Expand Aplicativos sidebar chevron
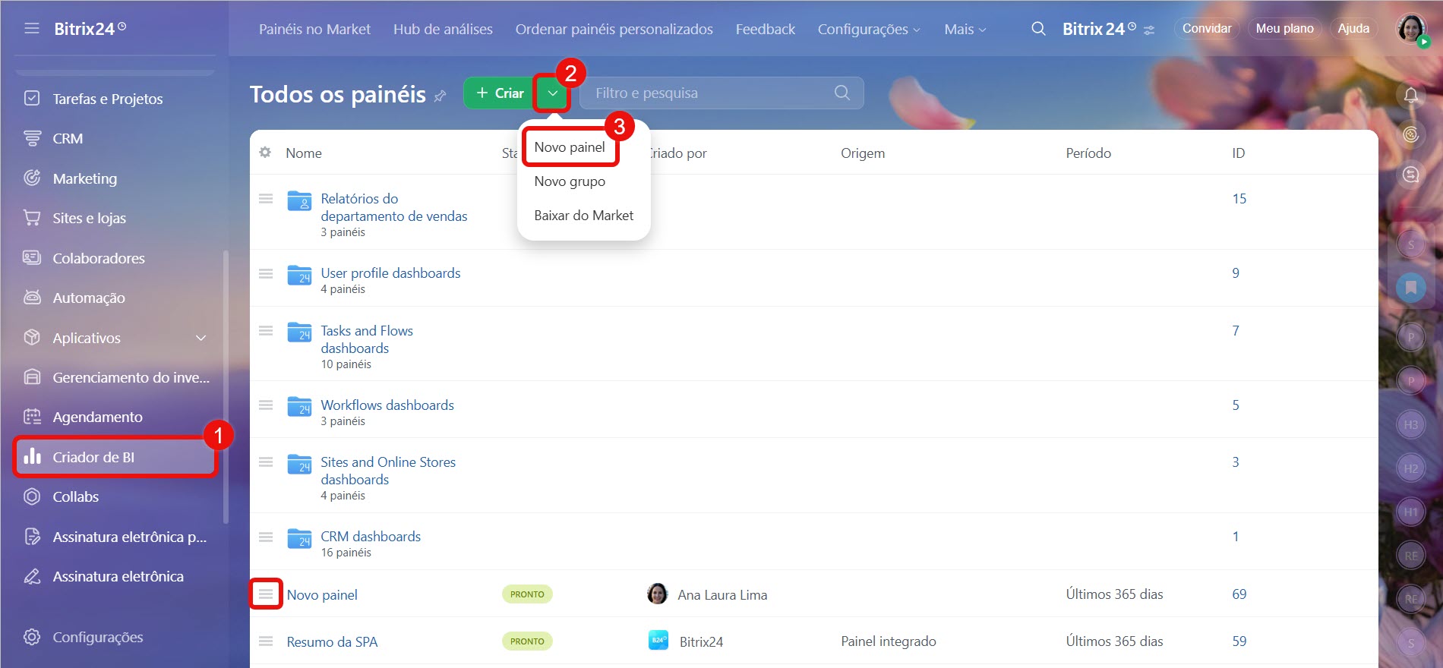The image size is (1443, 668). 201,338
